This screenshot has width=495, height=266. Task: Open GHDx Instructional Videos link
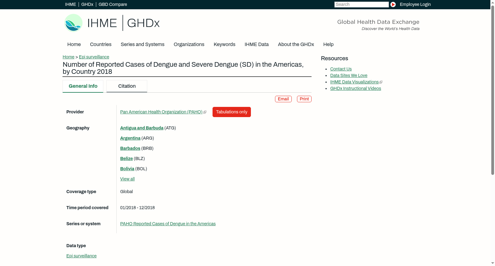pos(355,88)
